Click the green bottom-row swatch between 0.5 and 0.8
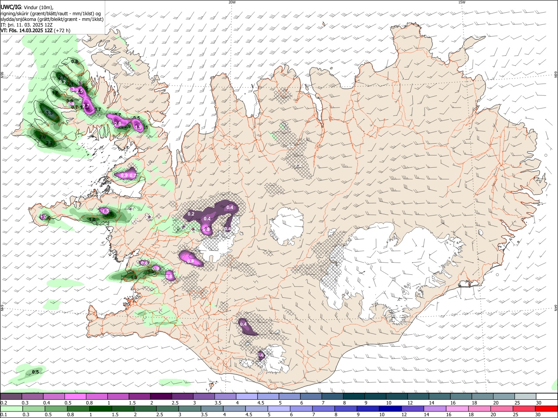The image size is (558, 418). (56, 408)
